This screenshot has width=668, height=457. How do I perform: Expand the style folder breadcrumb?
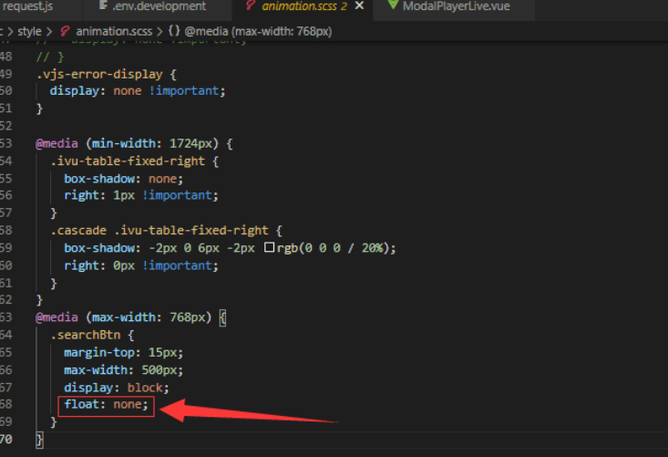click(32, 32)
